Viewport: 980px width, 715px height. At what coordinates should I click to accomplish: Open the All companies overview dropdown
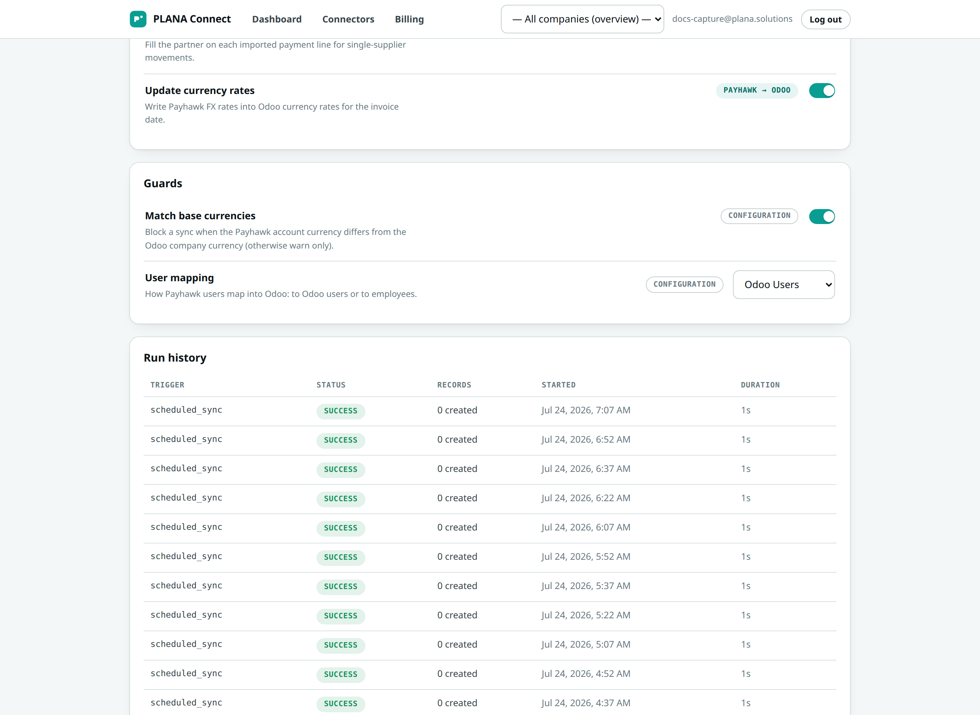point(582,19)
